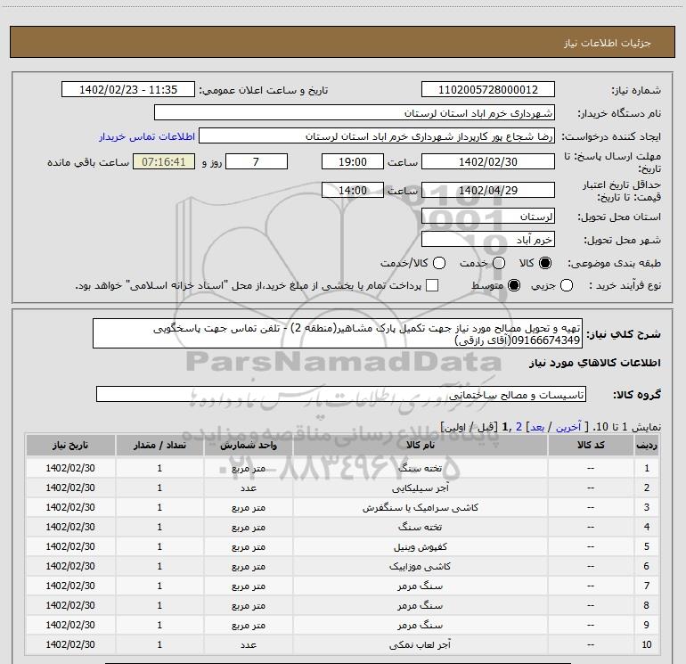This screenshot has width=686, height=664.
Task: Click the جزئیات اطلاعات نیاز header title
Action: (x=608, y=43)
